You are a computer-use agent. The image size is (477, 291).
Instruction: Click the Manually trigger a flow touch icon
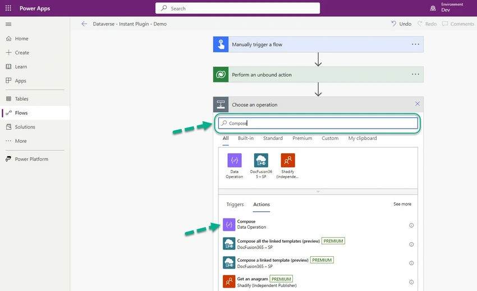(x=221, y=44)
